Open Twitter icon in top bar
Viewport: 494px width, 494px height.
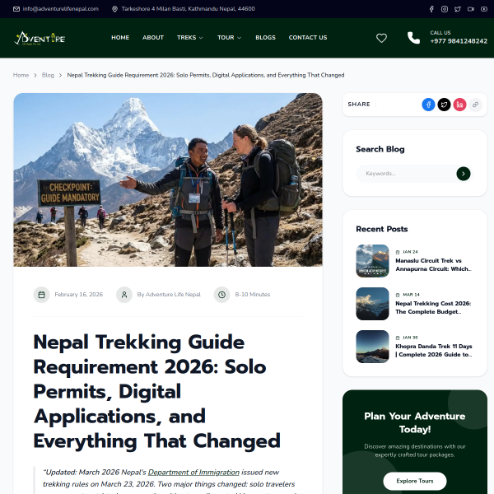click(x=458, y=9)
